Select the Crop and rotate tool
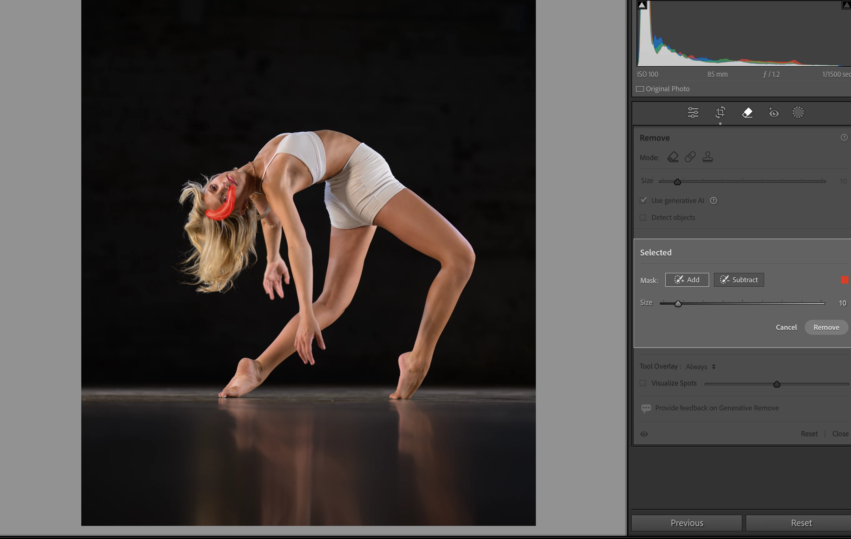 tap(720, 113)
